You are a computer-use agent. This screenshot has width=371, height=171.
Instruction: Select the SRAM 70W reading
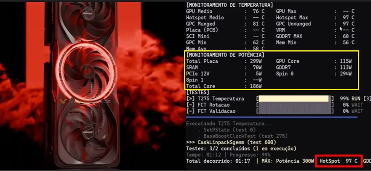pyautogui.click(x=224, y=68)
